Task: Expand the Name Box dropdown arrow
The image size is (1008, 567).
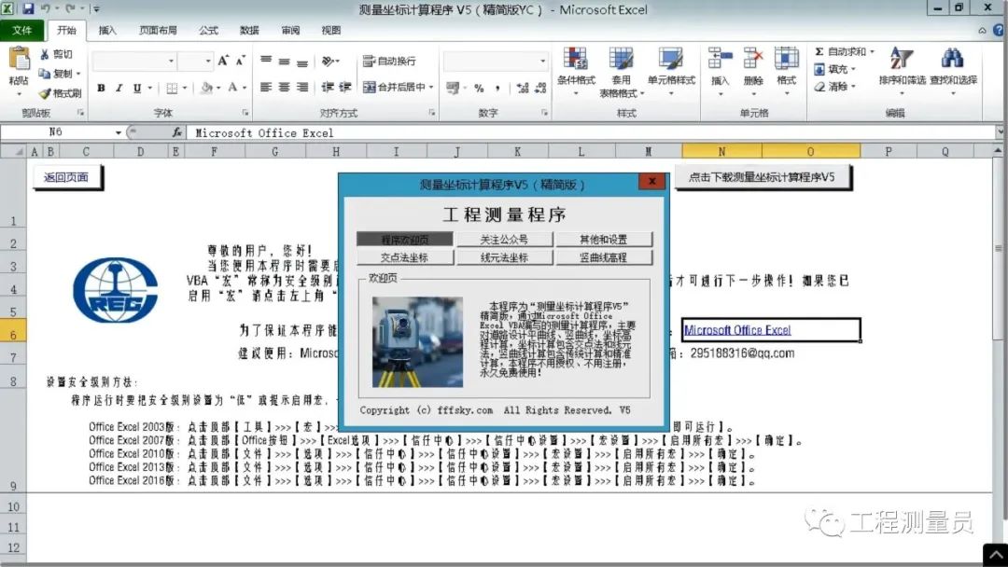Action: point(119,132)
